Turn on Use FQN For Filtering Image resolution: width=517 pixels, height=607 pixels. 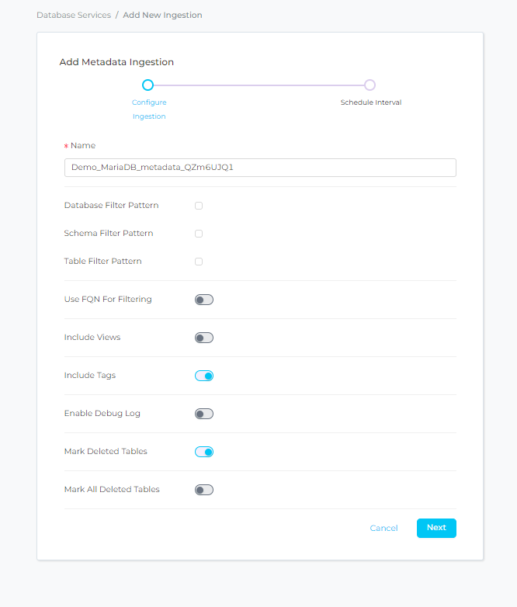204,300
